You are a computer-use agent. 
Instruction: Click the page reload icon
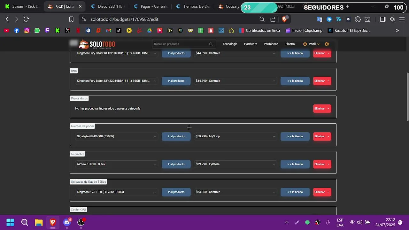(x=26, y=19)
